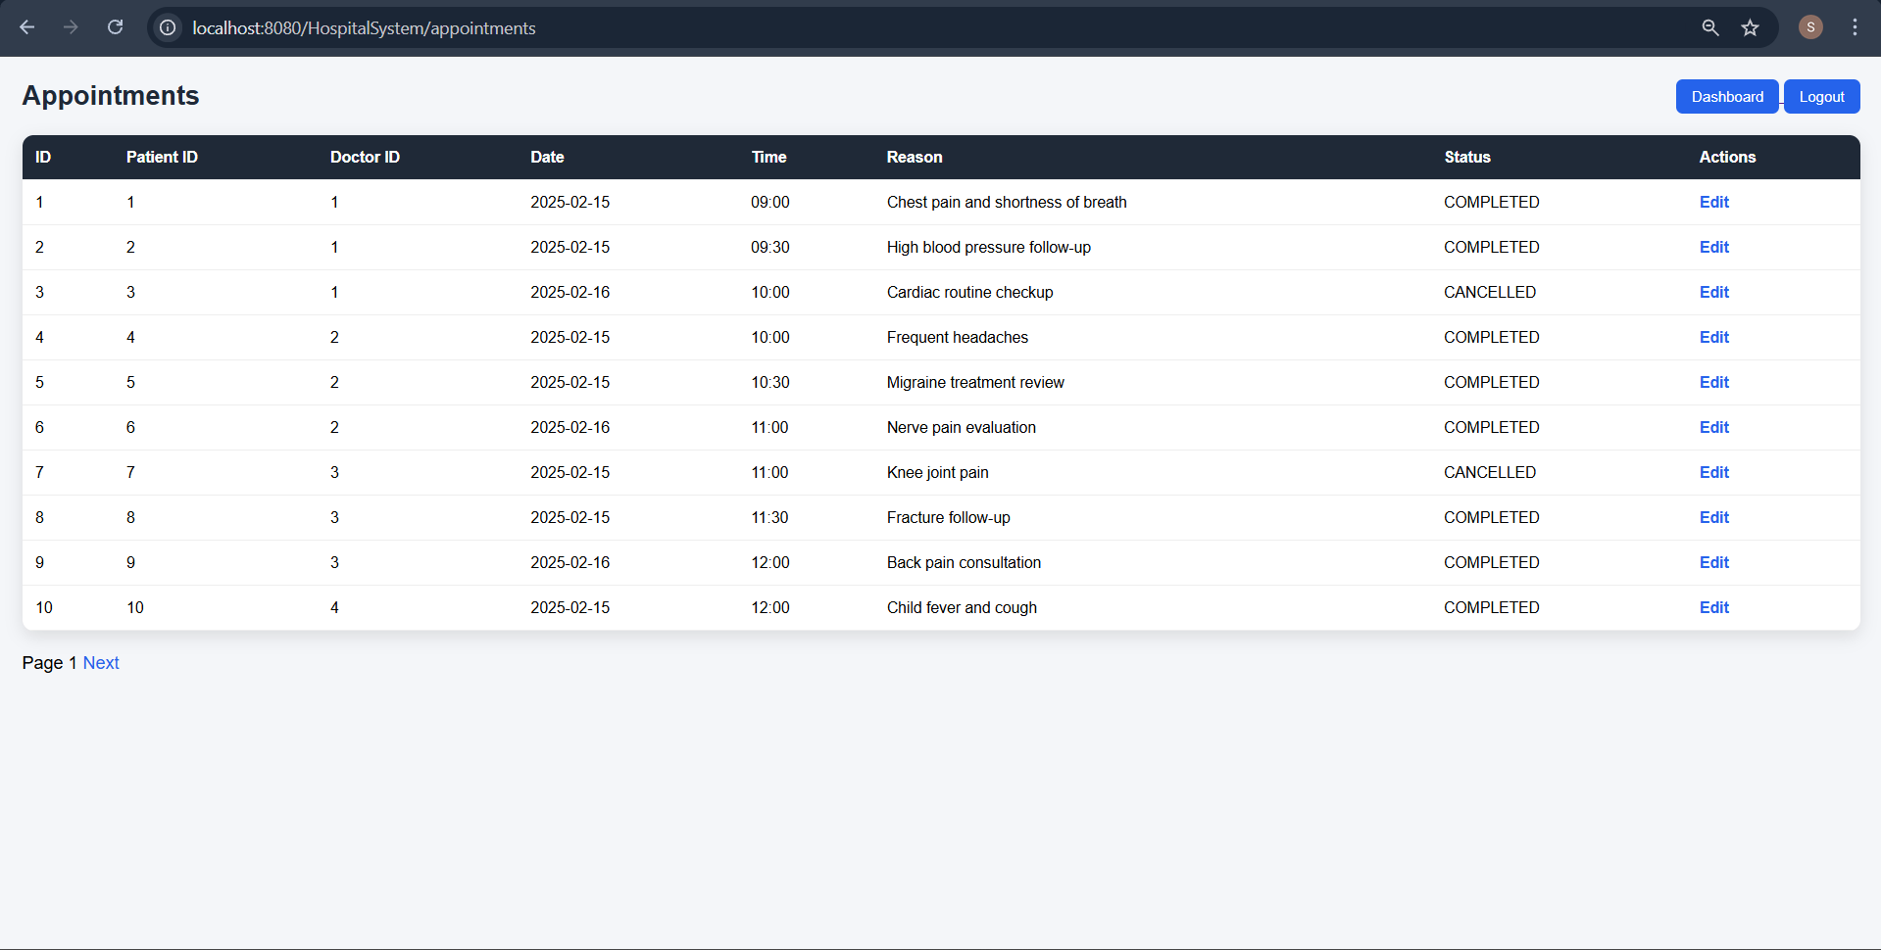
Task: Edit the Back pain consultation appointment
Action: tap(1713, 563)
